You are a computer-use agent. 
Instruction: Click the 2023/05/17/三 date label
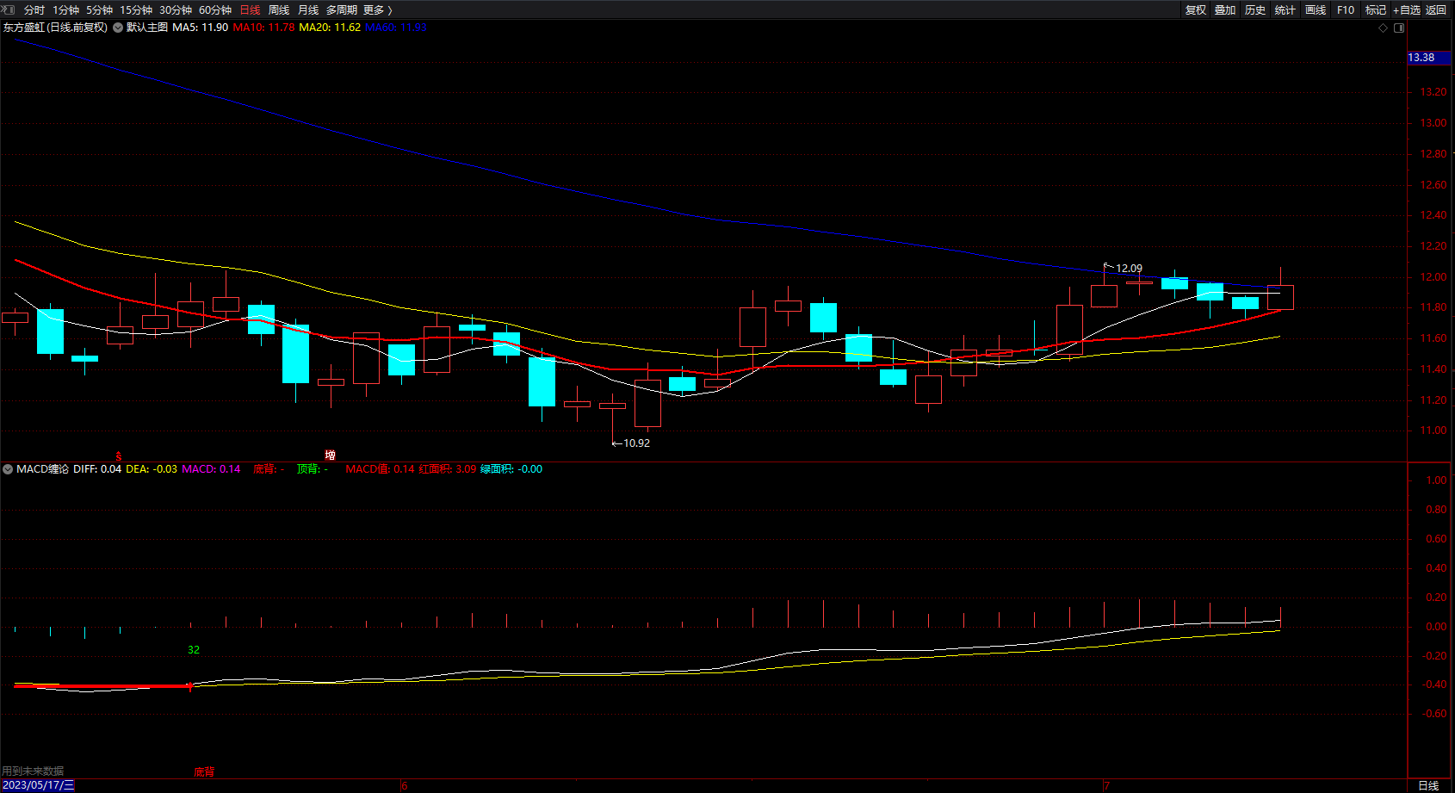(38, 785)
